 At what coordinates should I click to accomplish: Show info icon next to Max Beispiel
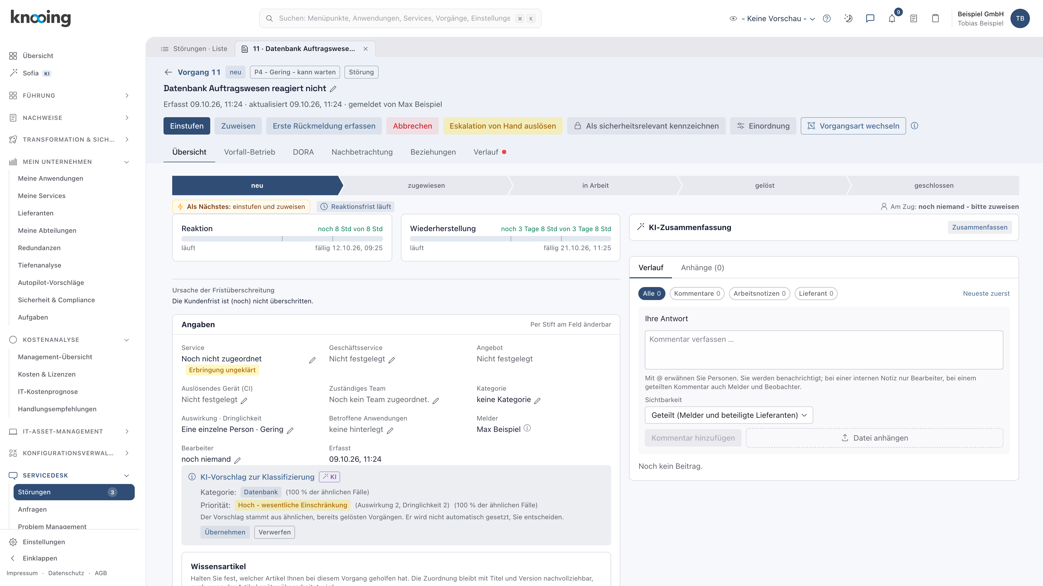click(x=527, y=428)
